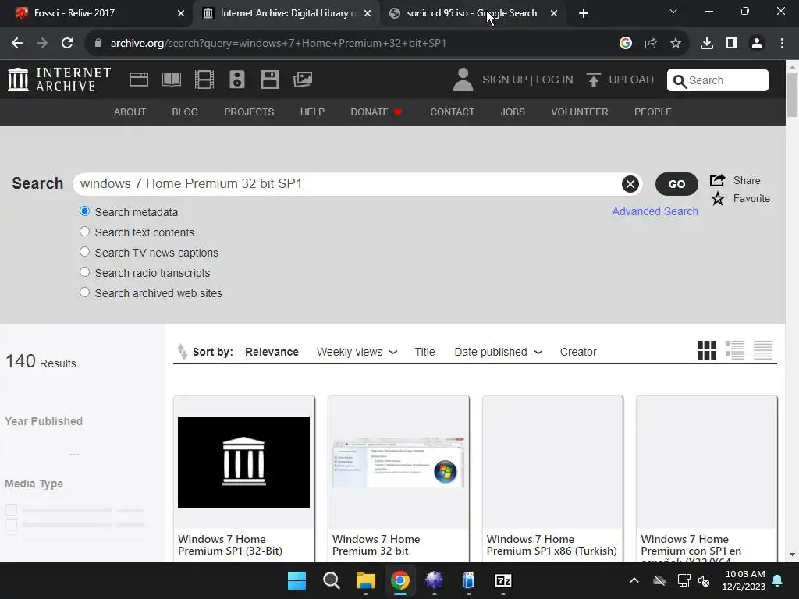This screenshot has width=799, height=599.
Task: Show hidden system tray icons
Action: 634,580
